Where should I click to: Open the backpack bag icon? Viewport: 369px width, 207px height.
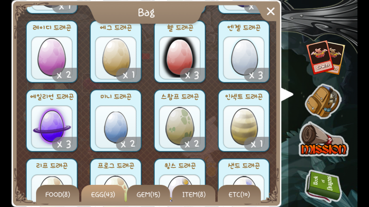click(323, 101)
